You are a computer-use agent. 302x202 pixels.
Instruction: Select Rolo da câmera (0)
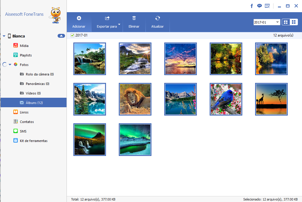(x=39, y=74)
